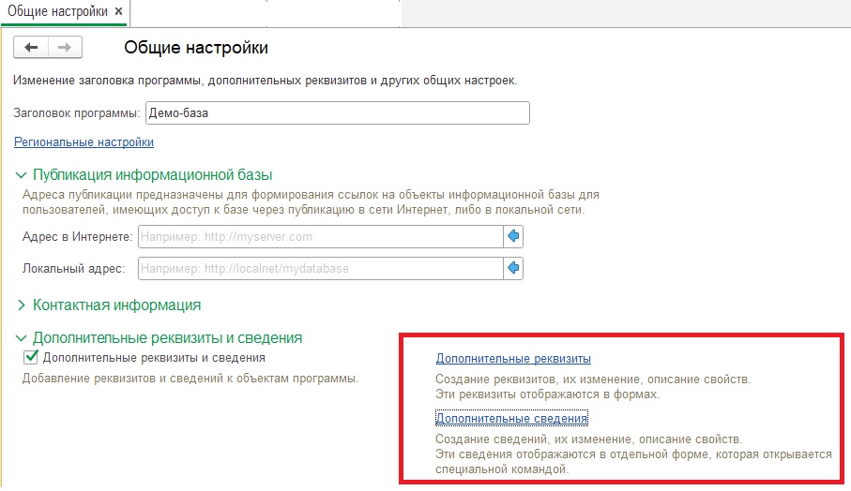Uncheck Дополнительные реквизиты и сведения checkbox

31,357
